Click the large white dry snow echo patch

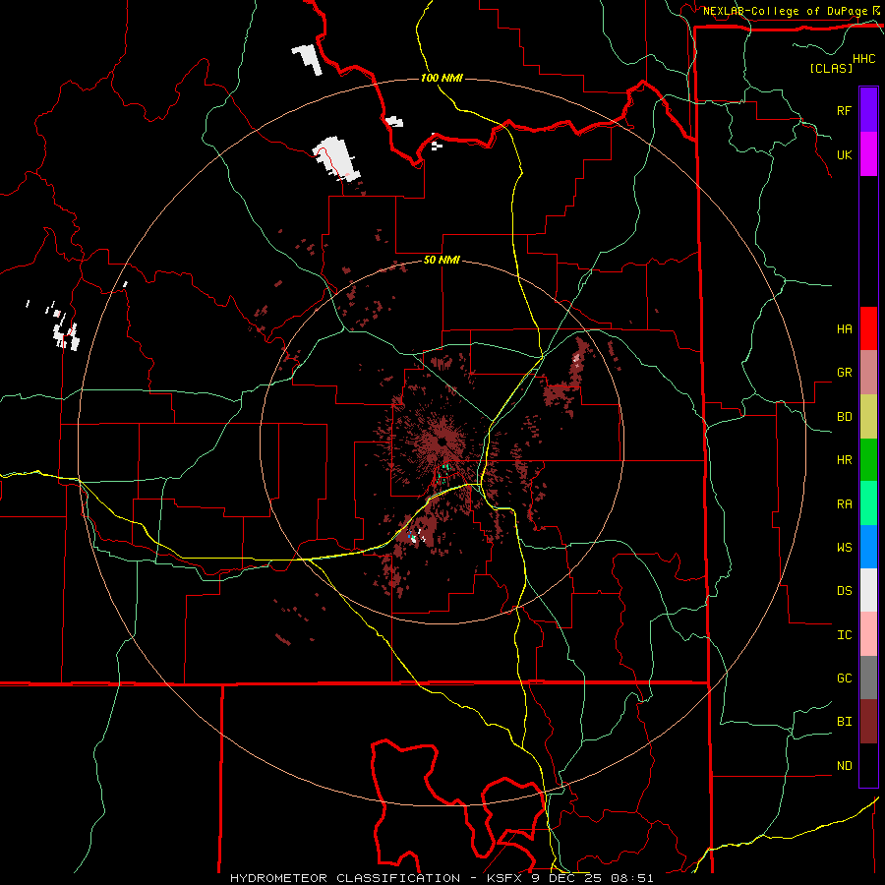[x=337, y=158]
